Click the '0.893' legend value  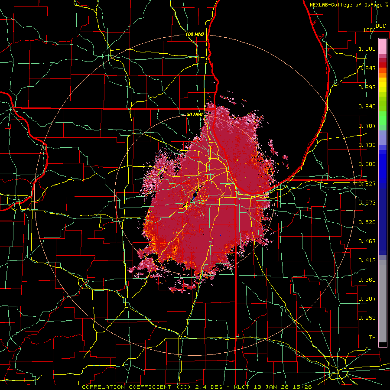[367, 87]
